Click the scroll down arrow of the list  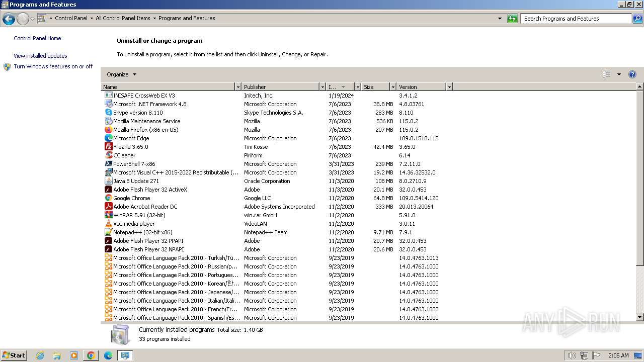pyautogui.click(x=640, y=317)
